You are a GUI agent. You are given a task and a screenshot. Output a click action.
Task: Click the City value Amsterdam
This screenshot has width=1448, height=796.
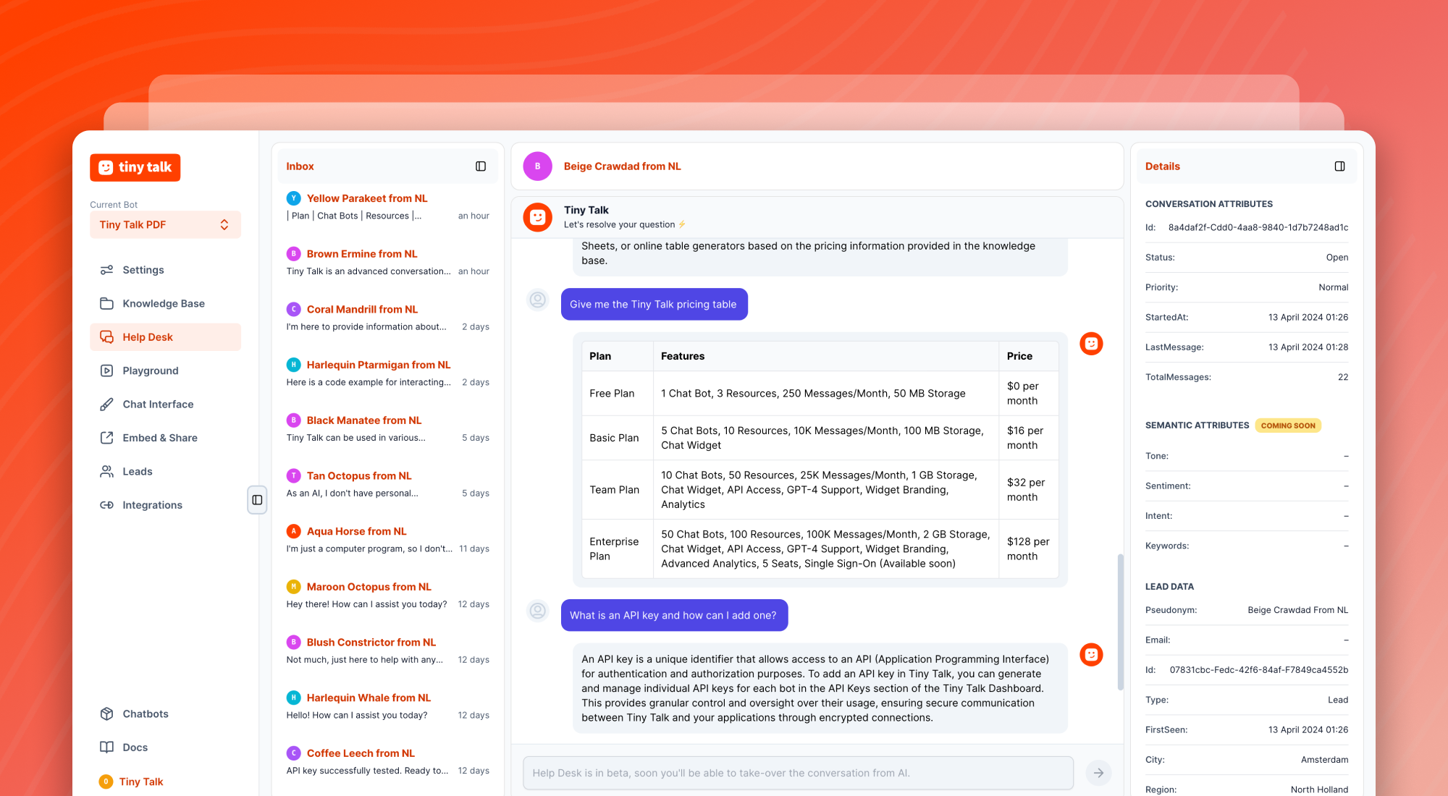coord(1325,761)
